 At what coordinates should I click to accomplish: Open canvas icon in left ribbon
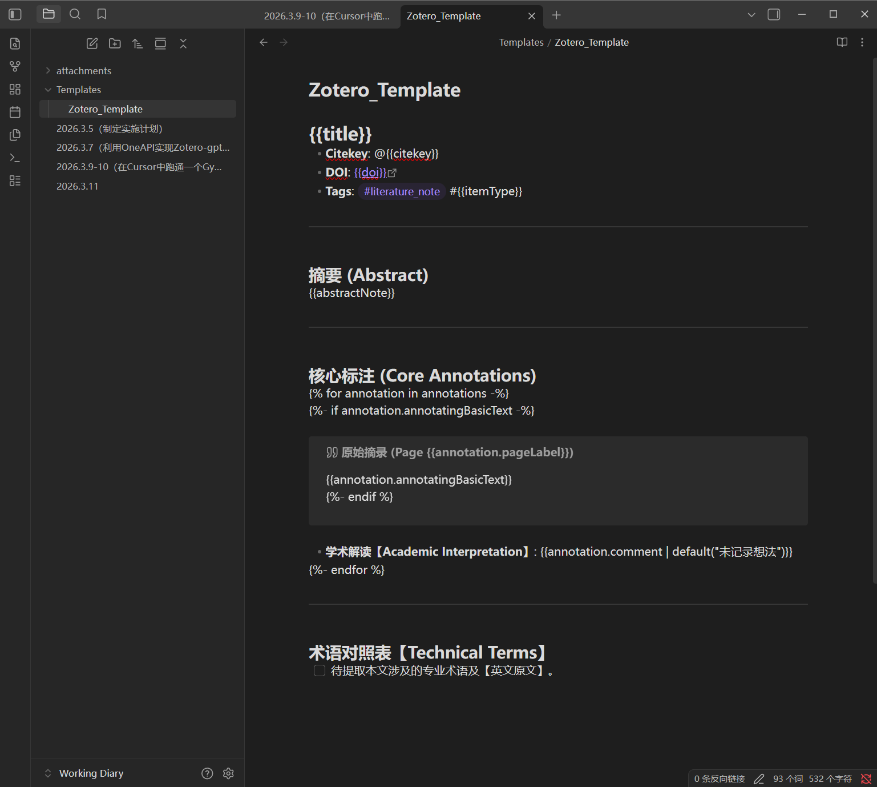coord(15,89)
